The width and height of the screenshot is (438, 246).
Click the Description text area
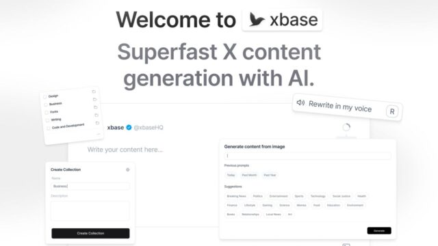90,210
